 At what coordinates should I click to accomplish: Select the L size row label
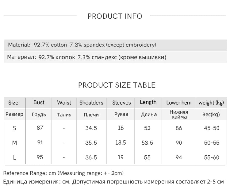[x=14, y=158]
